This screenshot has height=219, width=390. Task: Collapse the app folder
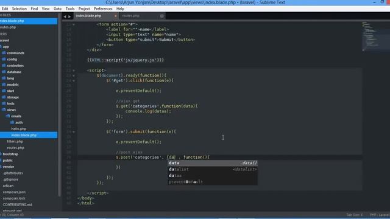[x=5, y=47]
